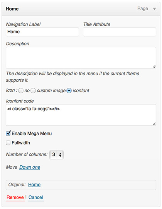Collapse the Home menu item panel arrow
The image size is (162, 209).
click(154, 9)
